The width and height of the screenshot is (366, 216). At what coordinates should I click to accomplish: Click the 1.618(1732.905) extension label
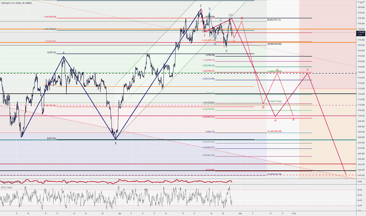point(209,79)
